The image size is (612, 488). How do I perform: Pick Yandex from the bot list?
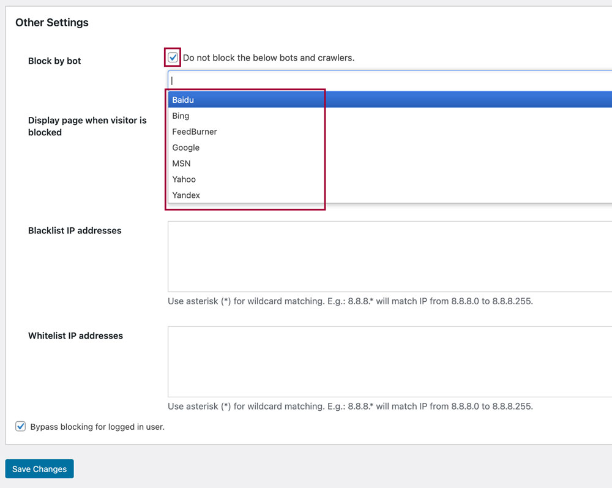[186, 195]
